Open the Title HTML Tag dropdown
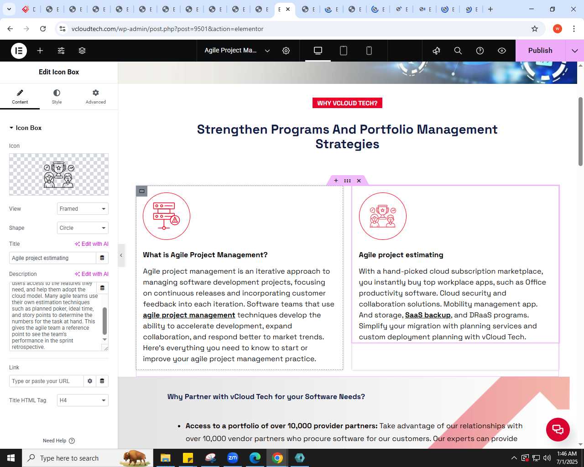The height and width of the screenshot is (467, 584). (83, 400)
